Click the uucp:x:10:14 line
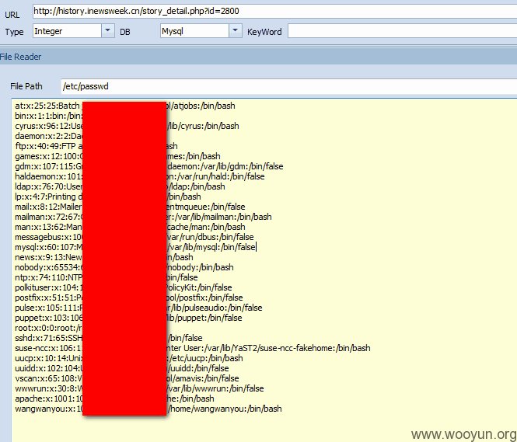 [128, 358]
